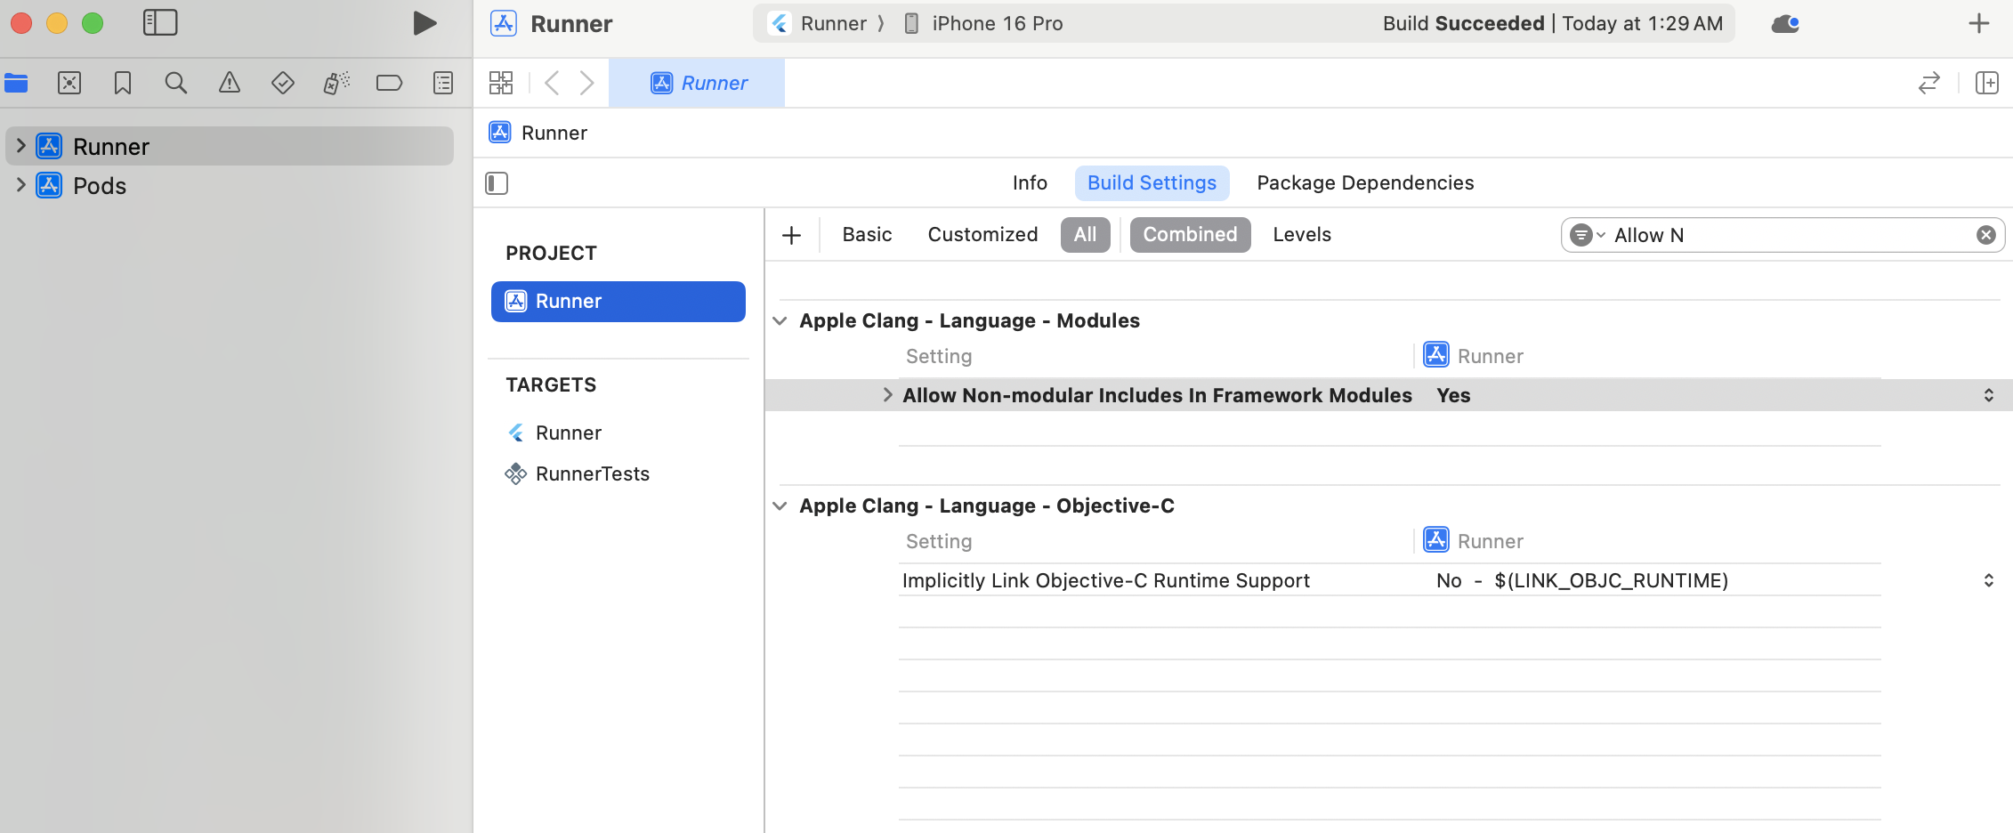Viewport: 2013px width, 833px height.
Task: Click the Xcode Cloud status icon
Action: pyautogui.click(x=1785, y=24)
